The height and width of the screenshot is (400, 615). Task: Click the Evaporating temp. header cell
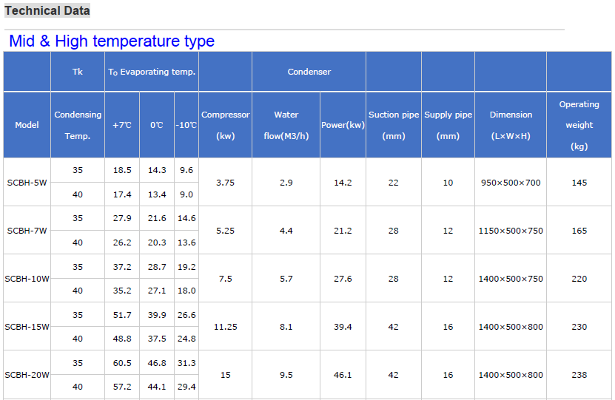[x=152, y=72]
